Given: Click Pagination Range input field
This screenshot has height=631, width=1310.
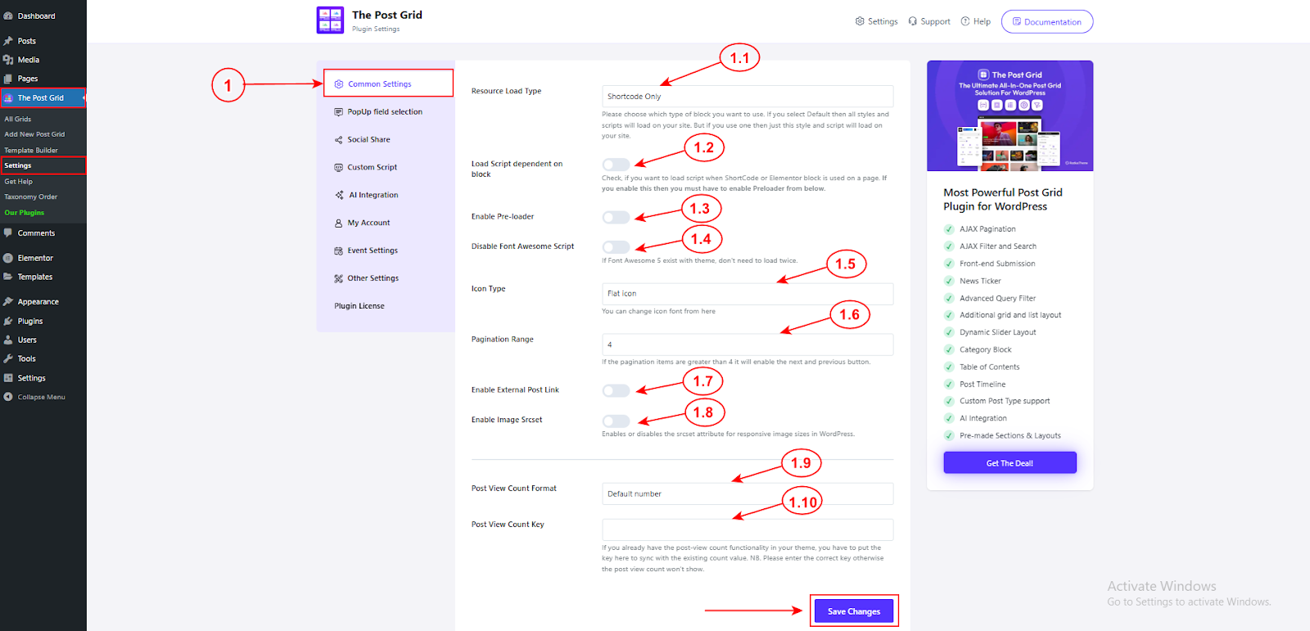Looking at the screenshot, I should click(x=748, y=345).
